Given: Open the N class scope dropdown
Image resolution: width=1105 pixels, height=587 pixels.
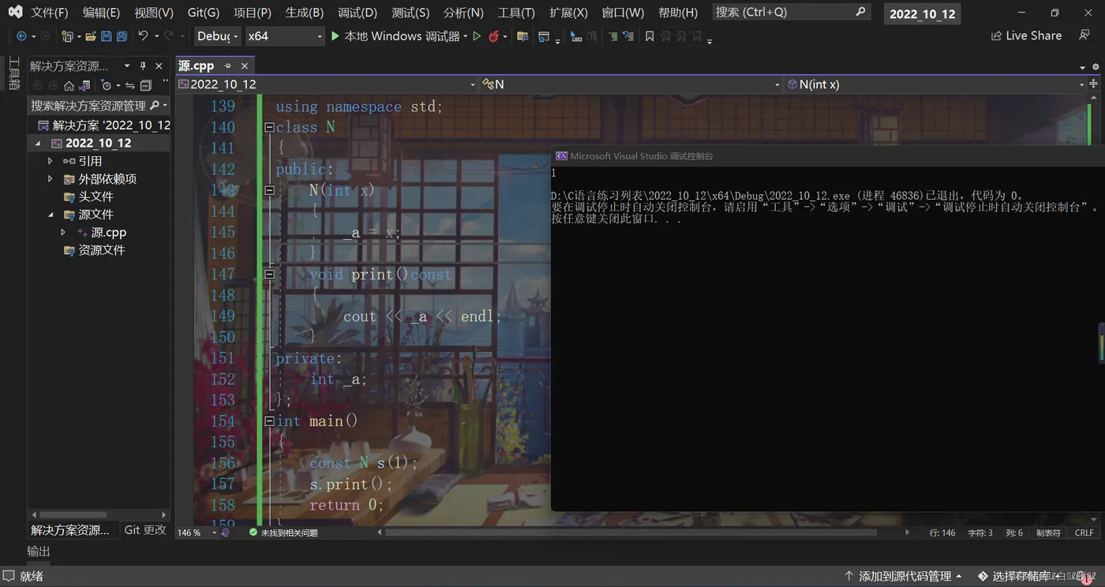Looking at the screenshot, I should tap(631, 84).
